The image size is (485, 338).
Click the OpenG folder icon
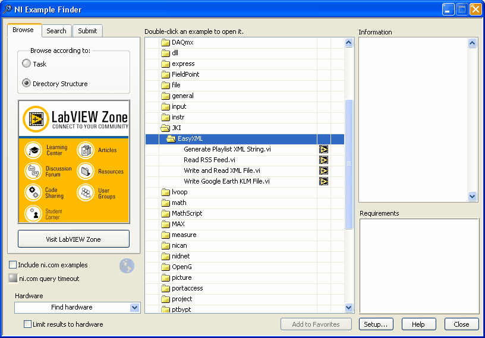point(165,267)
